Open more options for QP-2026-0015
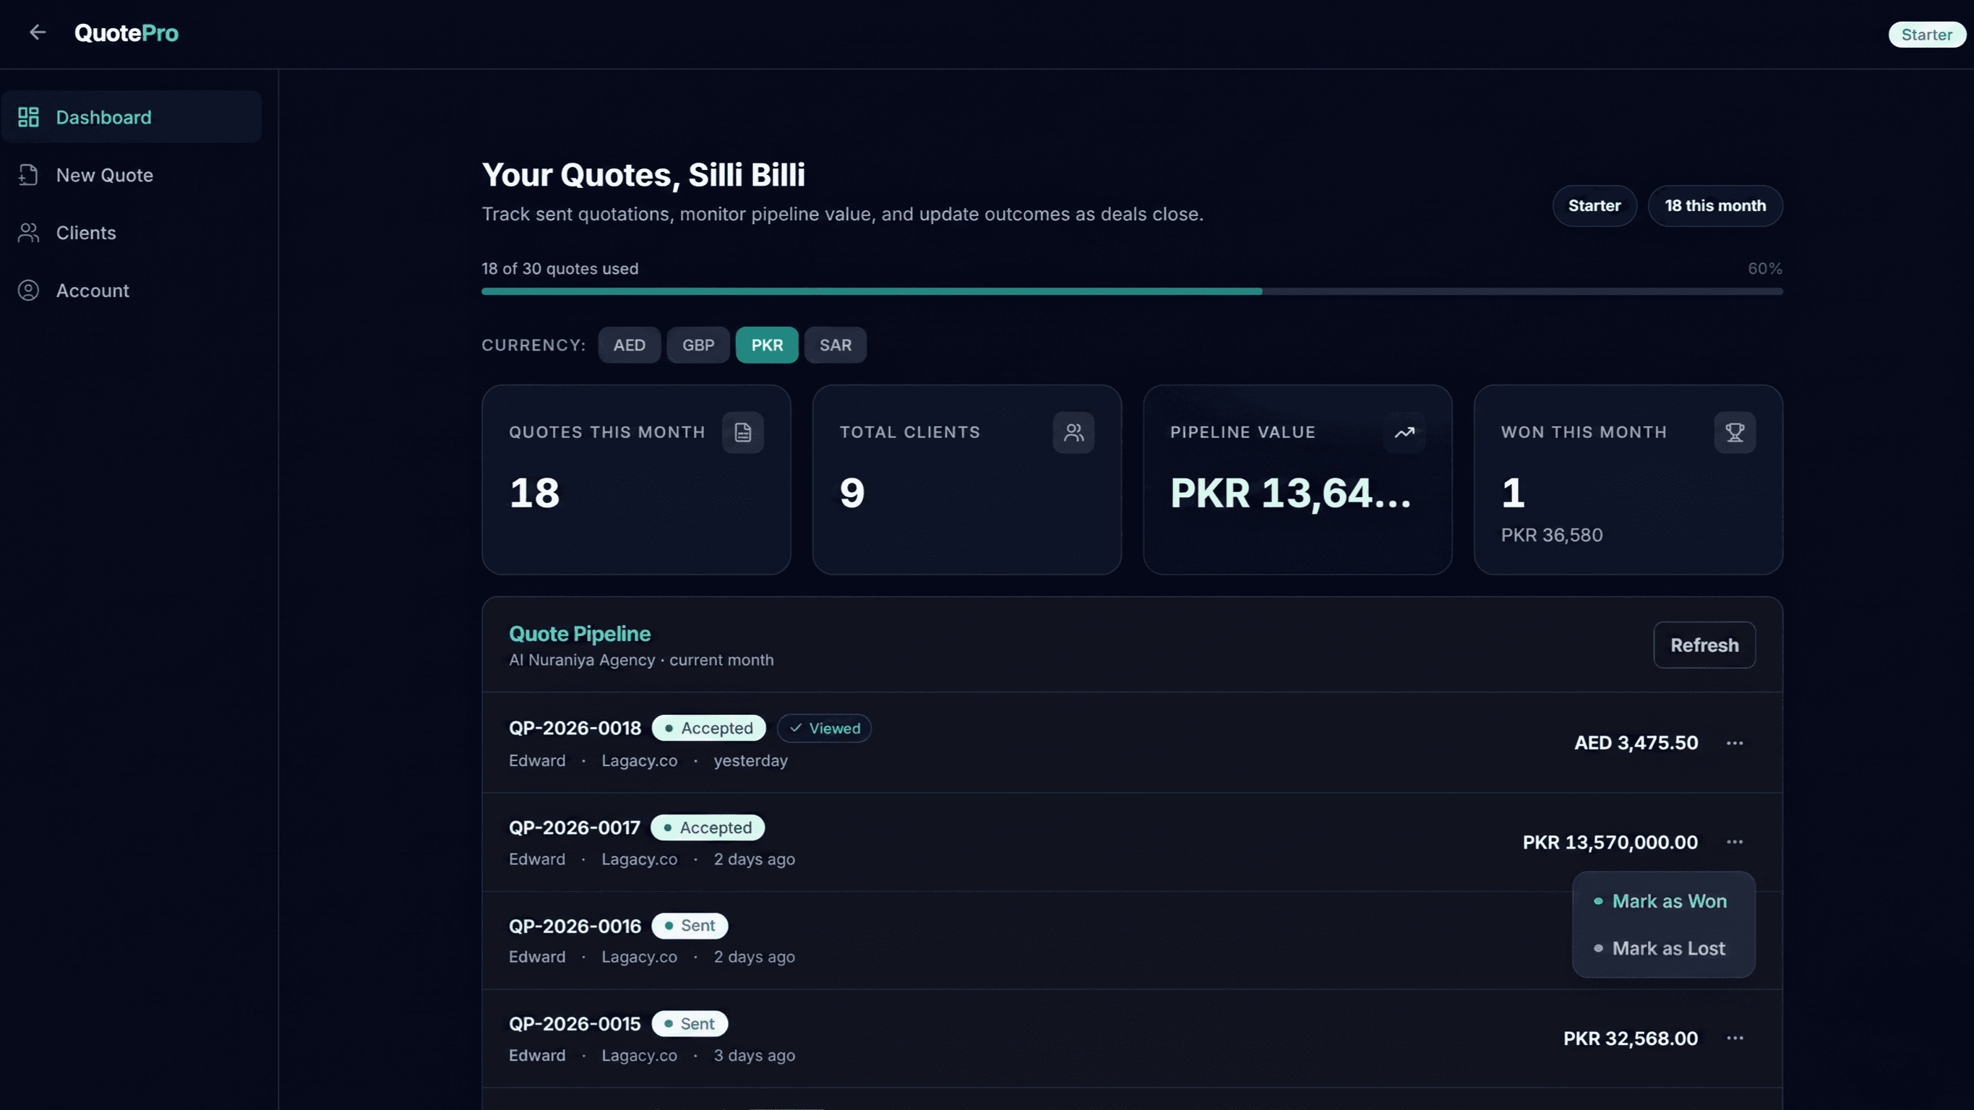 point(1735,1038)
